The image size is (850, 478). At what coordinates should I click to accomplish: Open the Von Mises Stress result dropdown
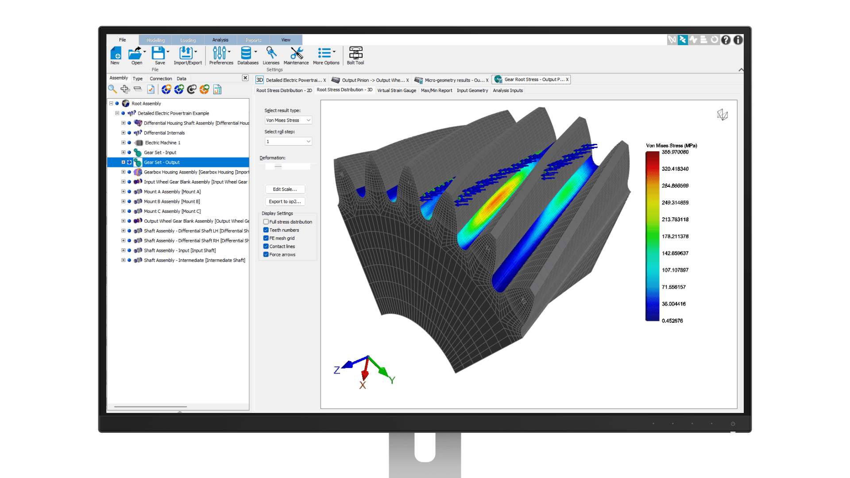(288, 120)
